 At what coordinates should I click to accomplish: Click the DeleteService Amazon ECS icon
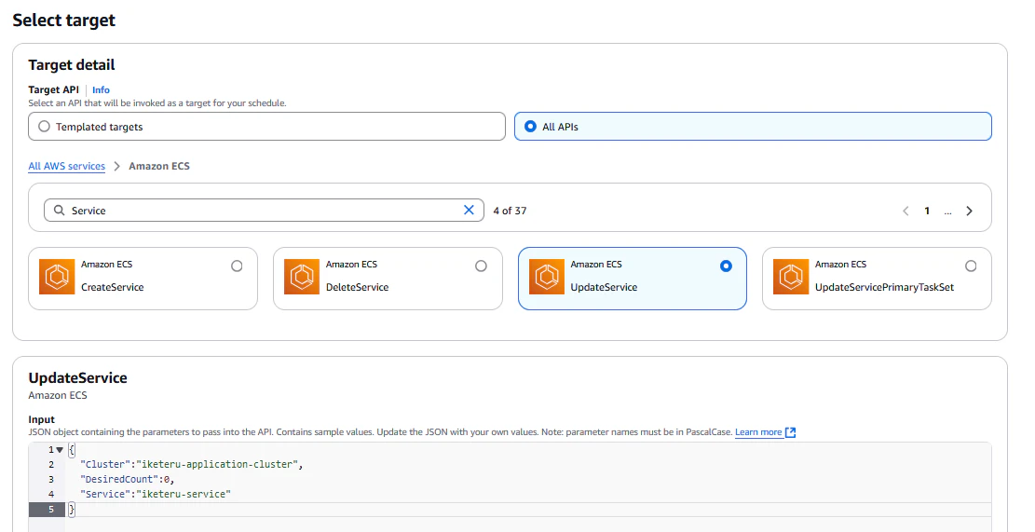tap(302, 277)
